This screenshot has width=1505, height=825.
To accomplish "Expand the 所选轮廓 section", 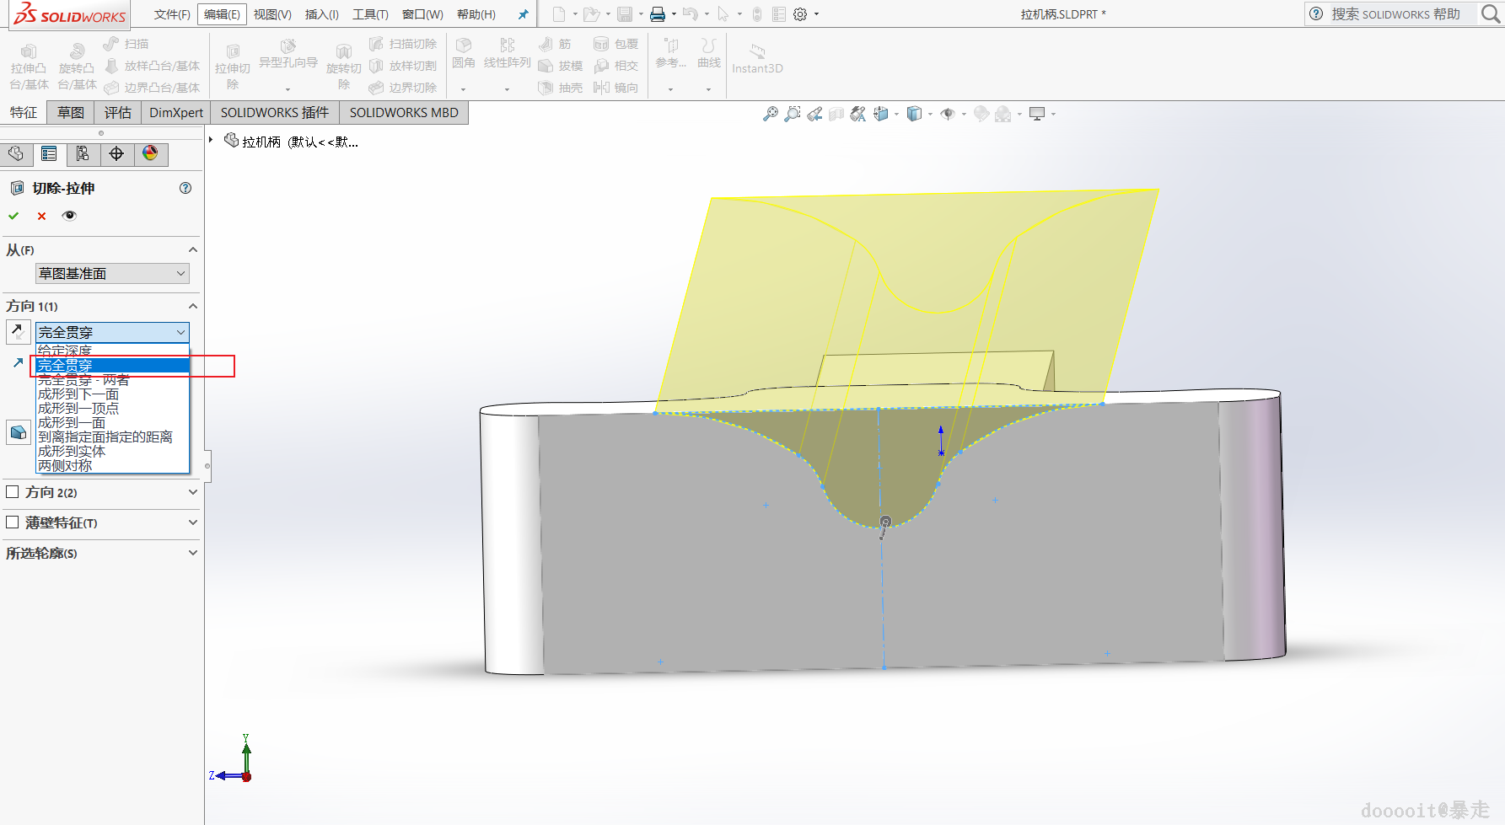I will click(193, 553).
